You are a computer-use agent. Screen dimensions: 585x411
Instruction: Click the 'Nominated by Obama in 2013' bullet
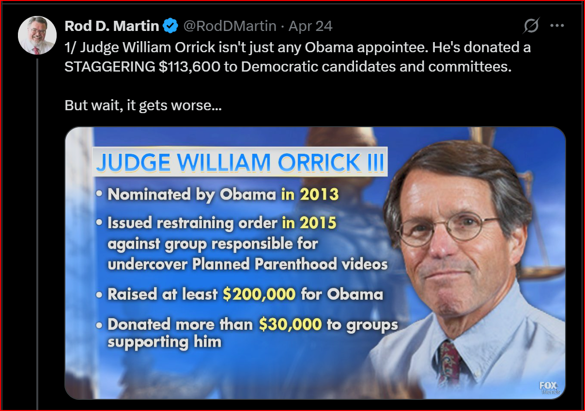point(217,194)
